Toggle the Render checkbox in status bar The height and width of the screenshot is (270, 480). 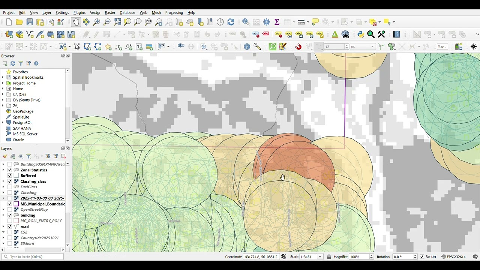422,257
